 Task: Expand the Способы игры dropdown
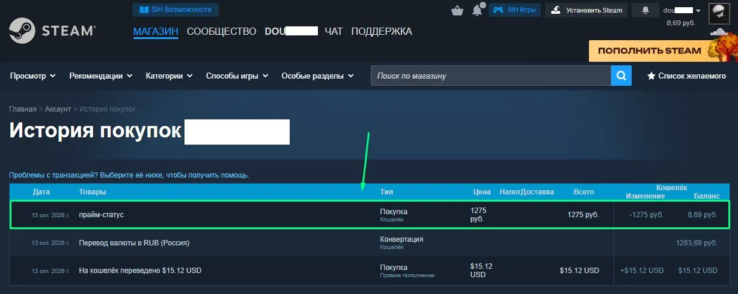pyautogui.click(x=237, y=76)
